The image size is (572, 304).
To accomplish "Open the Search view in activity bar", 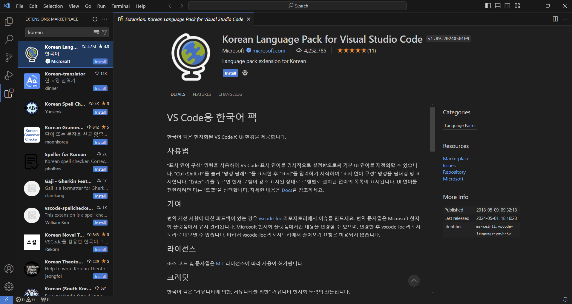I will pos(9,39).
